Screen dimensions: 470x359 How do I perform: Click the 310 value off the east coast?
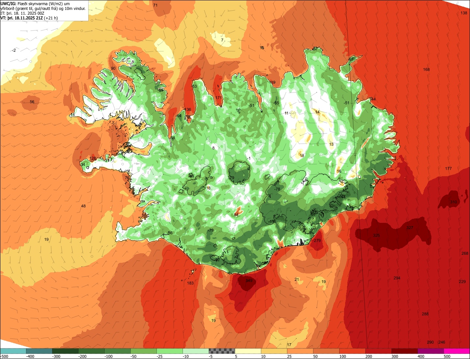click(453, 202)
